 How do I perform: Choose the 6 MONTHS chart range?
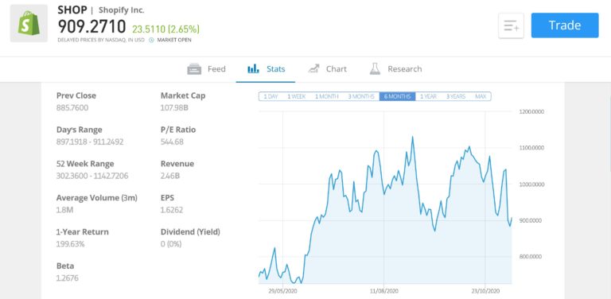point(397,96)
